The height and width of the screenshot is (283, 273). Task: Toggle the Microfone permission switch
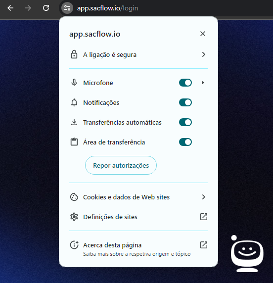pos(185,83)
